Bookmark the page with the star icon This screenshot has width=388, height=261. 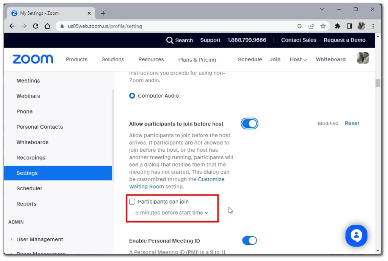pyautogui.click(x=323, y=26)
